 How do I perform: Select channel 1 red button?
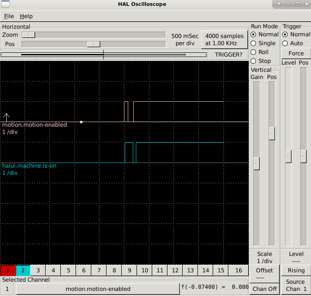8,270
